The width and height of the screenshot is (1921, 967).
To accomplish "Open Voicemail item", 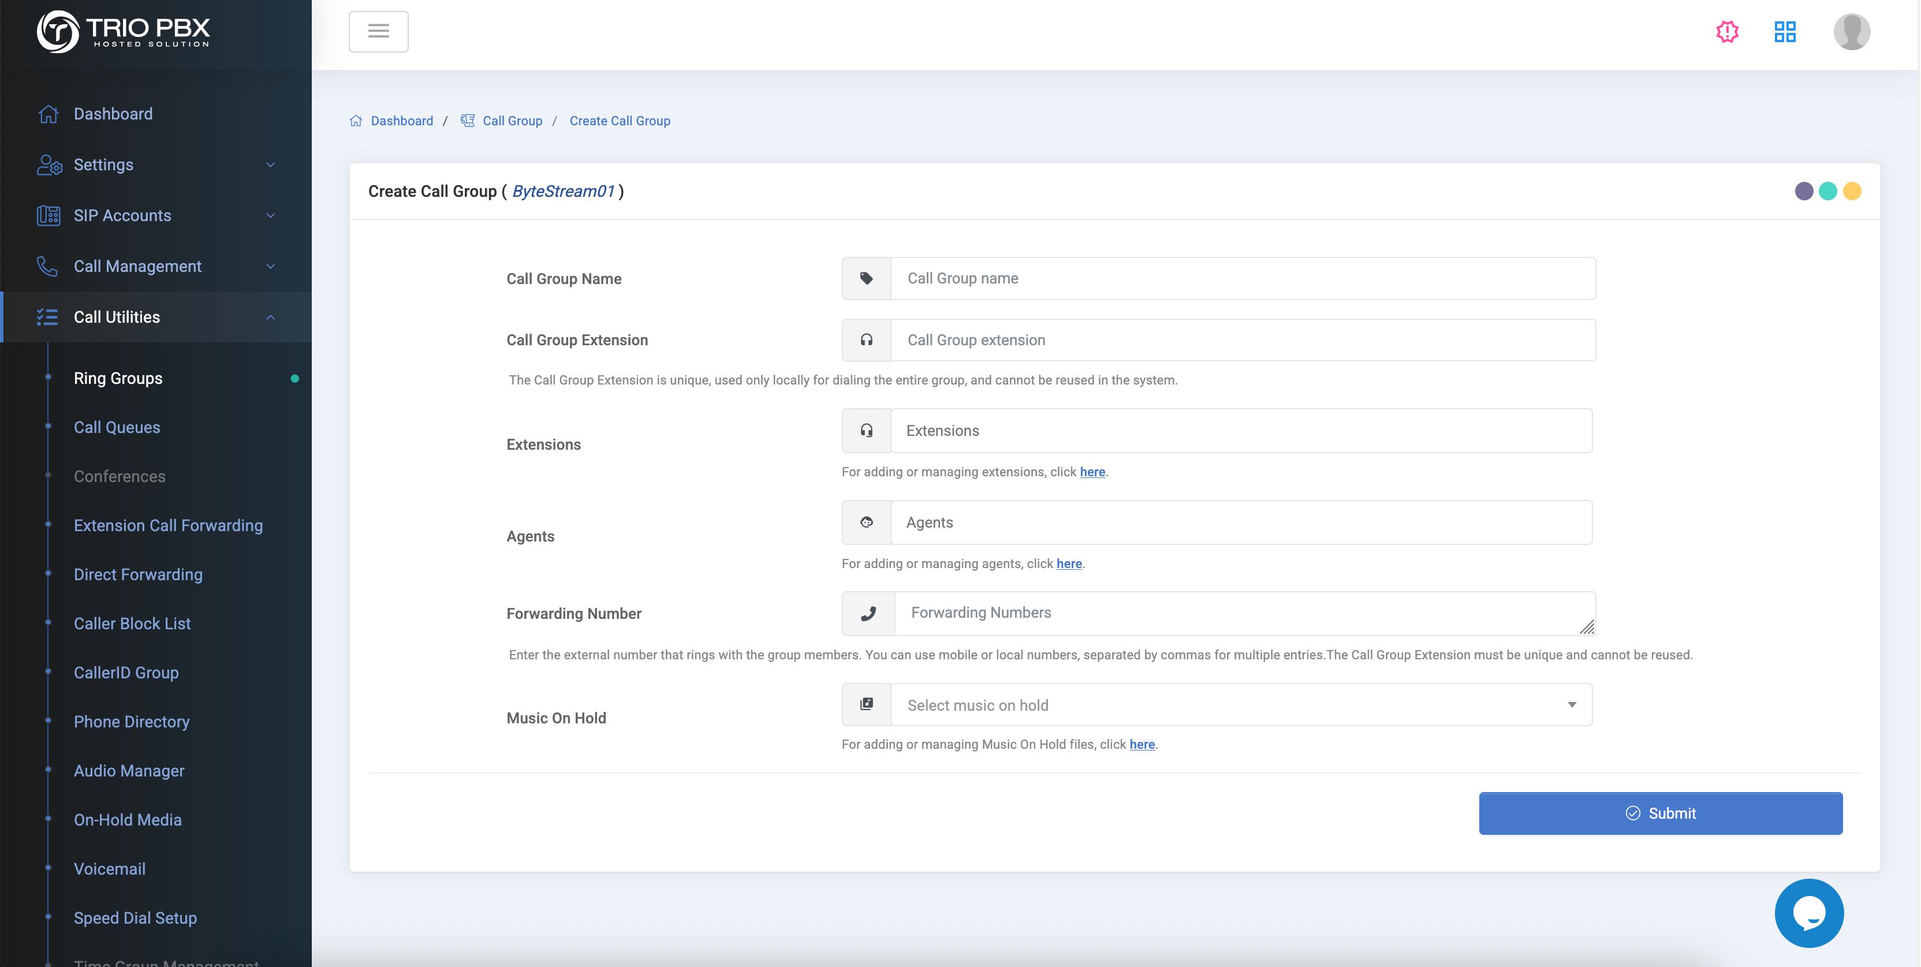I will point(110,869).
